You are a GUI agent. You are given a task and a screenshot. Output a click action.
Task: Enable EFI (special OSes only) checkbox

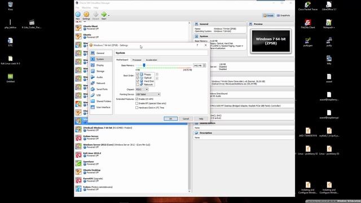coord(137,103)
